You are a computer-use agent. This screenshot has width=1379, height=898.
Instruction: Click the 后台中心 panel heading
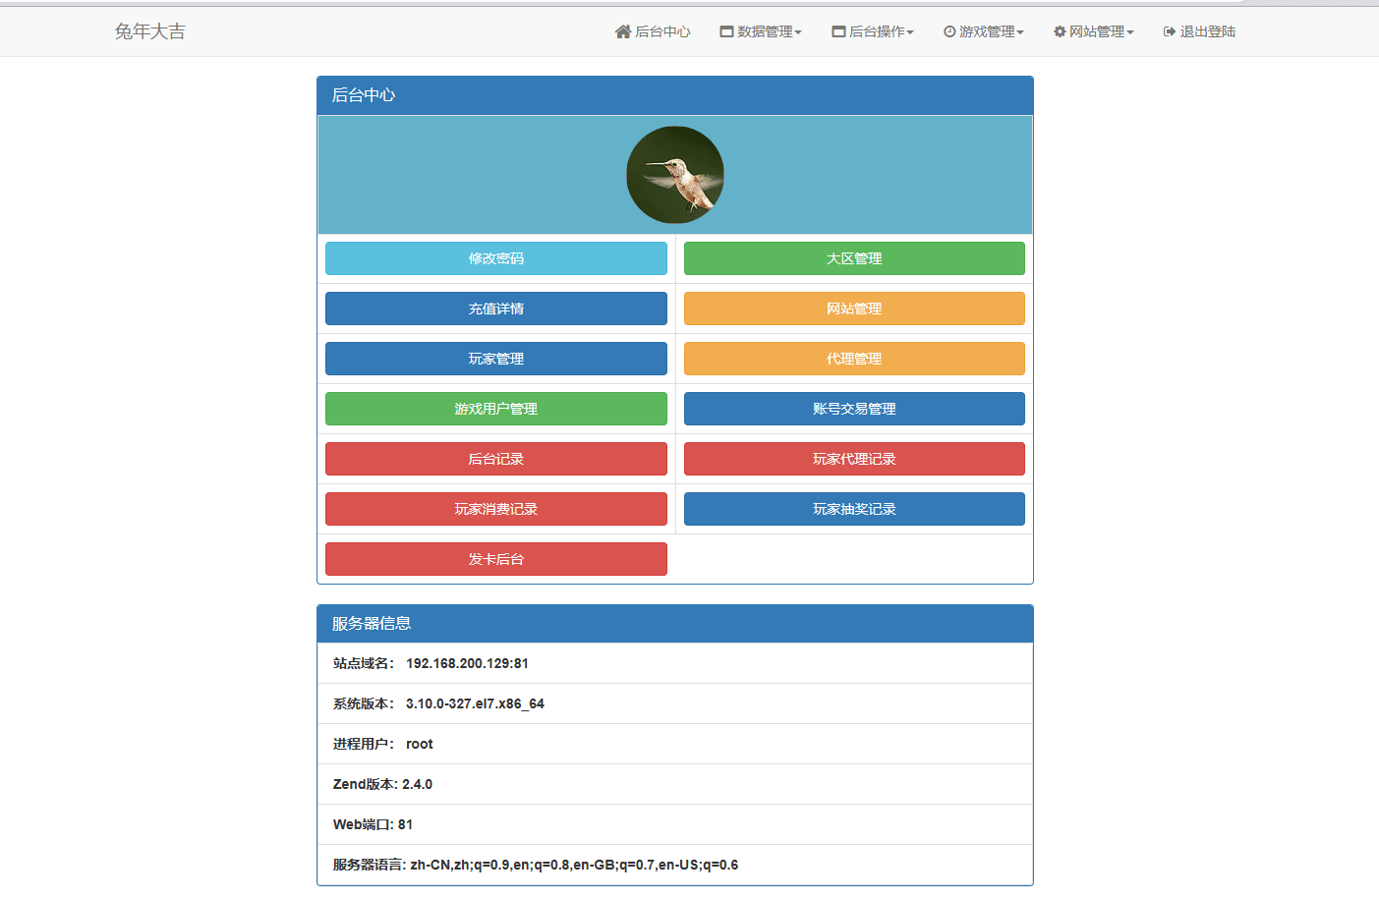[x=675, y=95]
